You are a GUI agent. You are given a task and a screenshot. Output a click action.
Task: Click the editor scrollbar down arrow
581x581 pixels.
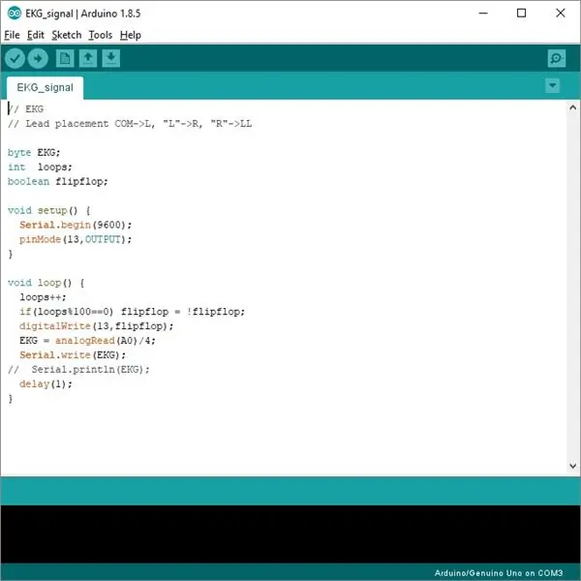point(573,466)
